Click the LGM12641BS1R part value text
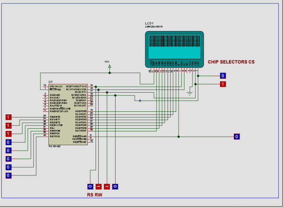Viewport: 284px width, 208px height. (154, 27)
